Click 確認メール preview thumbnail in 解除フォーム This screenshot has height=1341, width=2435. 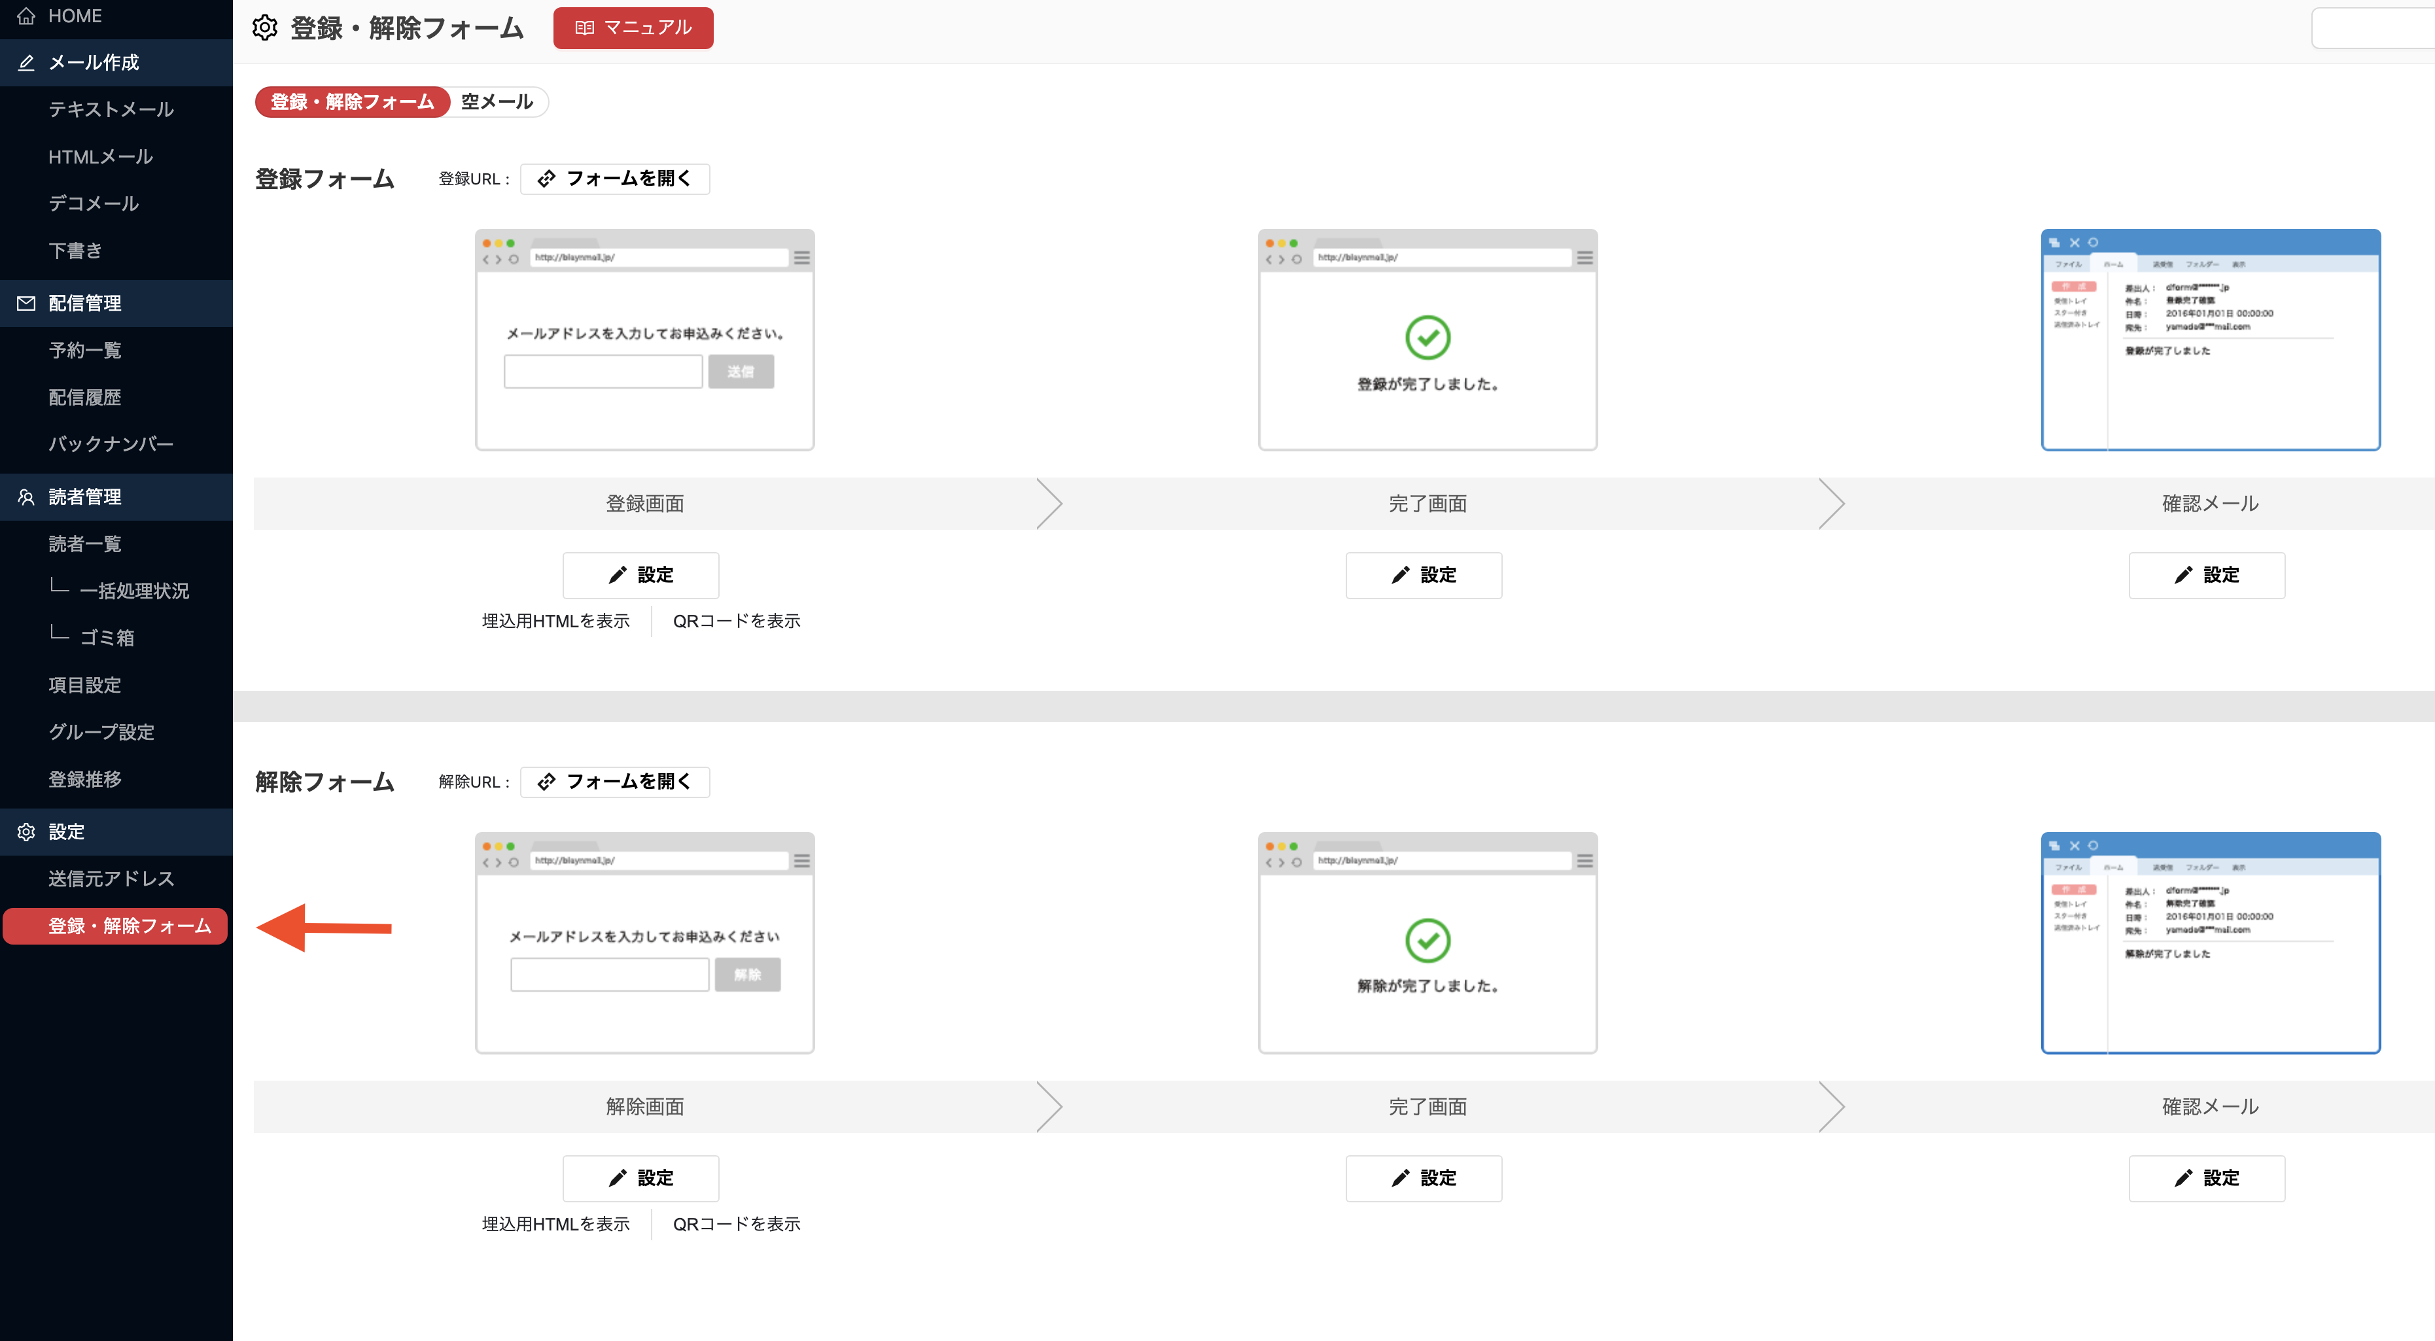[2210, 943]
